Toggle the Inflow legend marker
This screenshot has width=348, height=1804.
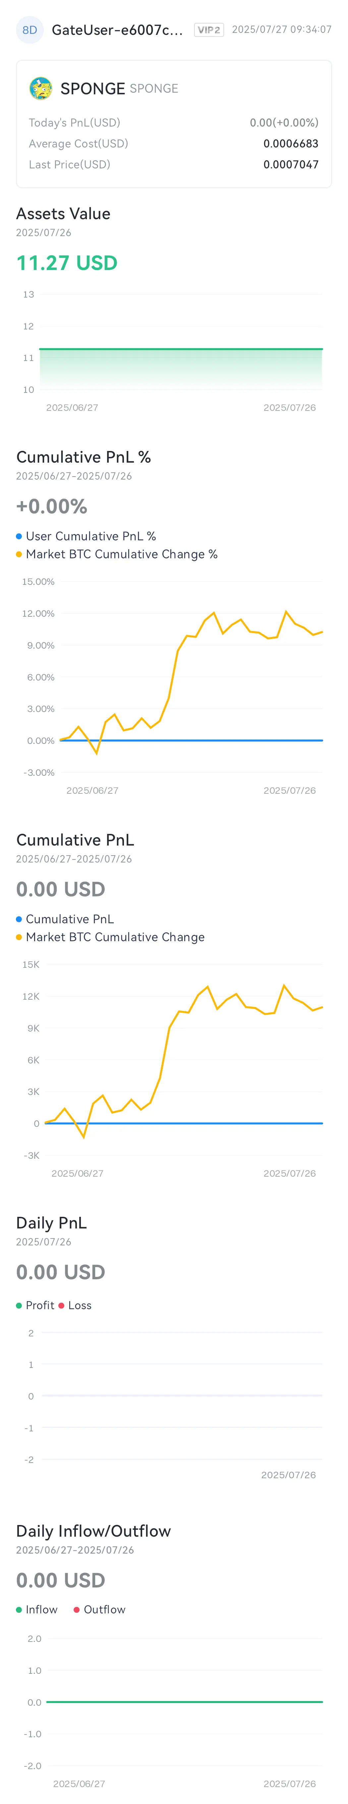[x=19, y=1609]
